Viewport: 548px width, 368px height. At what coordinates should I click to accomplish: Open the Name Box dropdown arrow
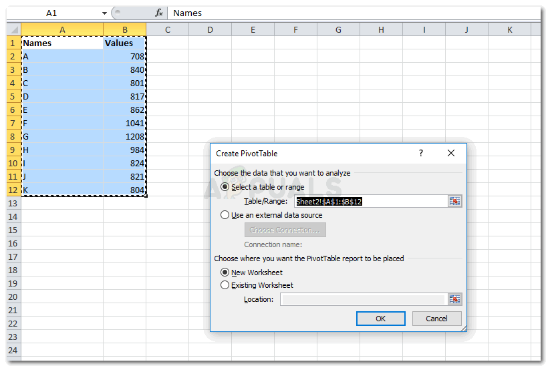coord(104,13)
